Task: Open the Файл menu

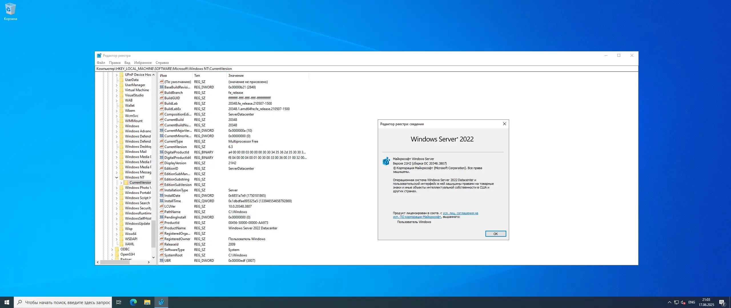Action: [101, 63]
